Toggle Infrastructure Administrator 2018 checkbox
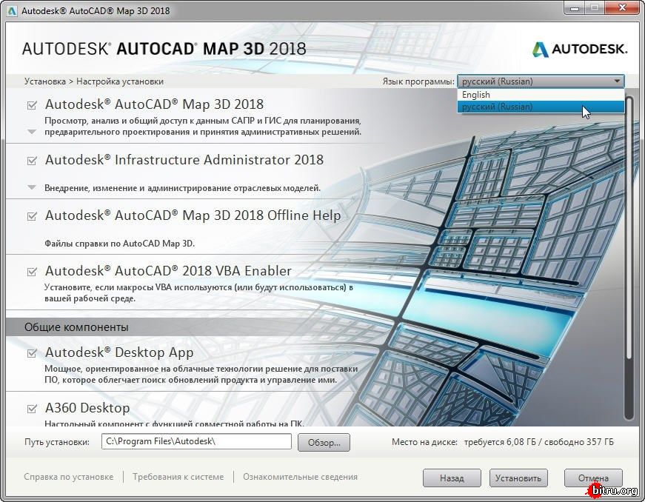Image resolution: width=645 pixels, height=502 pixels. [32, 161]
